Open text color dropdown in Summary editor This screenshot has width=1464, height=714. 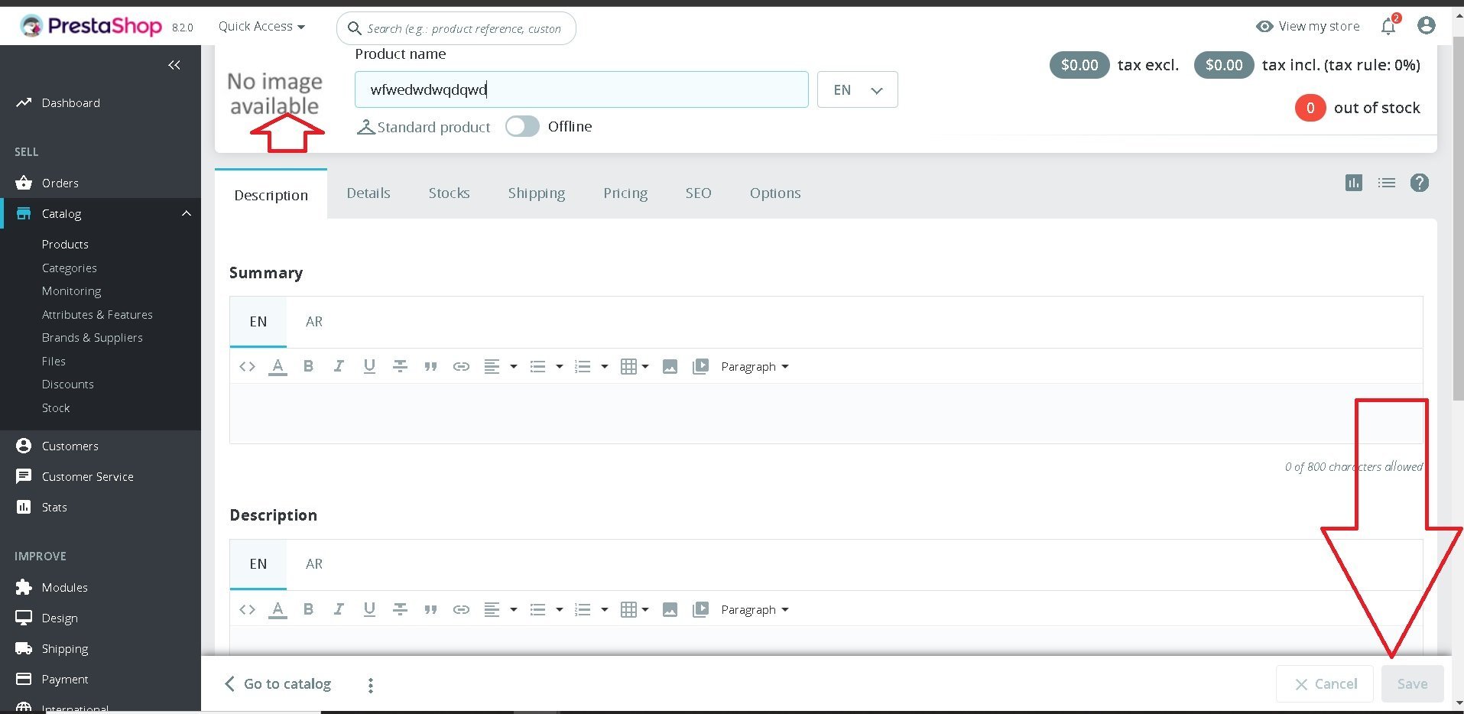[x=278, y=367]
